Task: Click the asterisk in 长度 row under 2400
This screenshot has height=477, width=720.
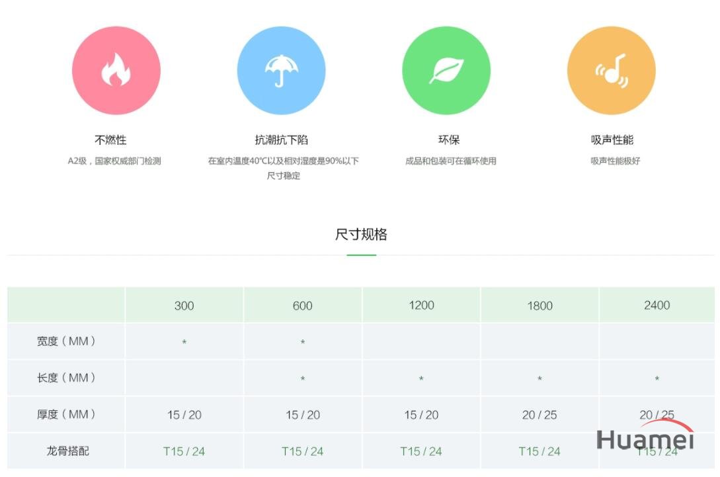Action: 657,378
